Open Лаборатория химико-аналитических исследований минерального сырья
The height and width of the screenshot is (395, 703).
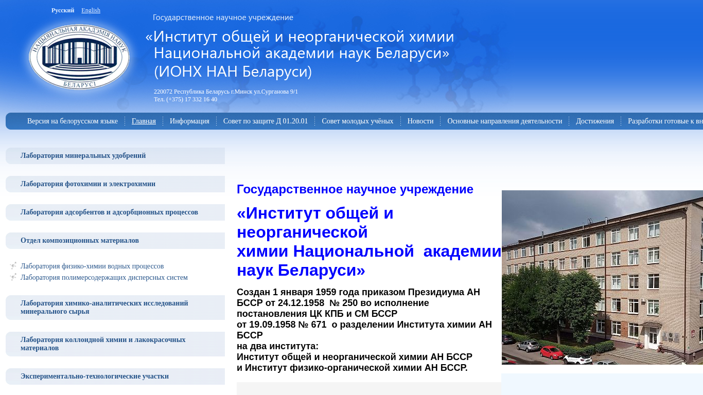(115, 308)
